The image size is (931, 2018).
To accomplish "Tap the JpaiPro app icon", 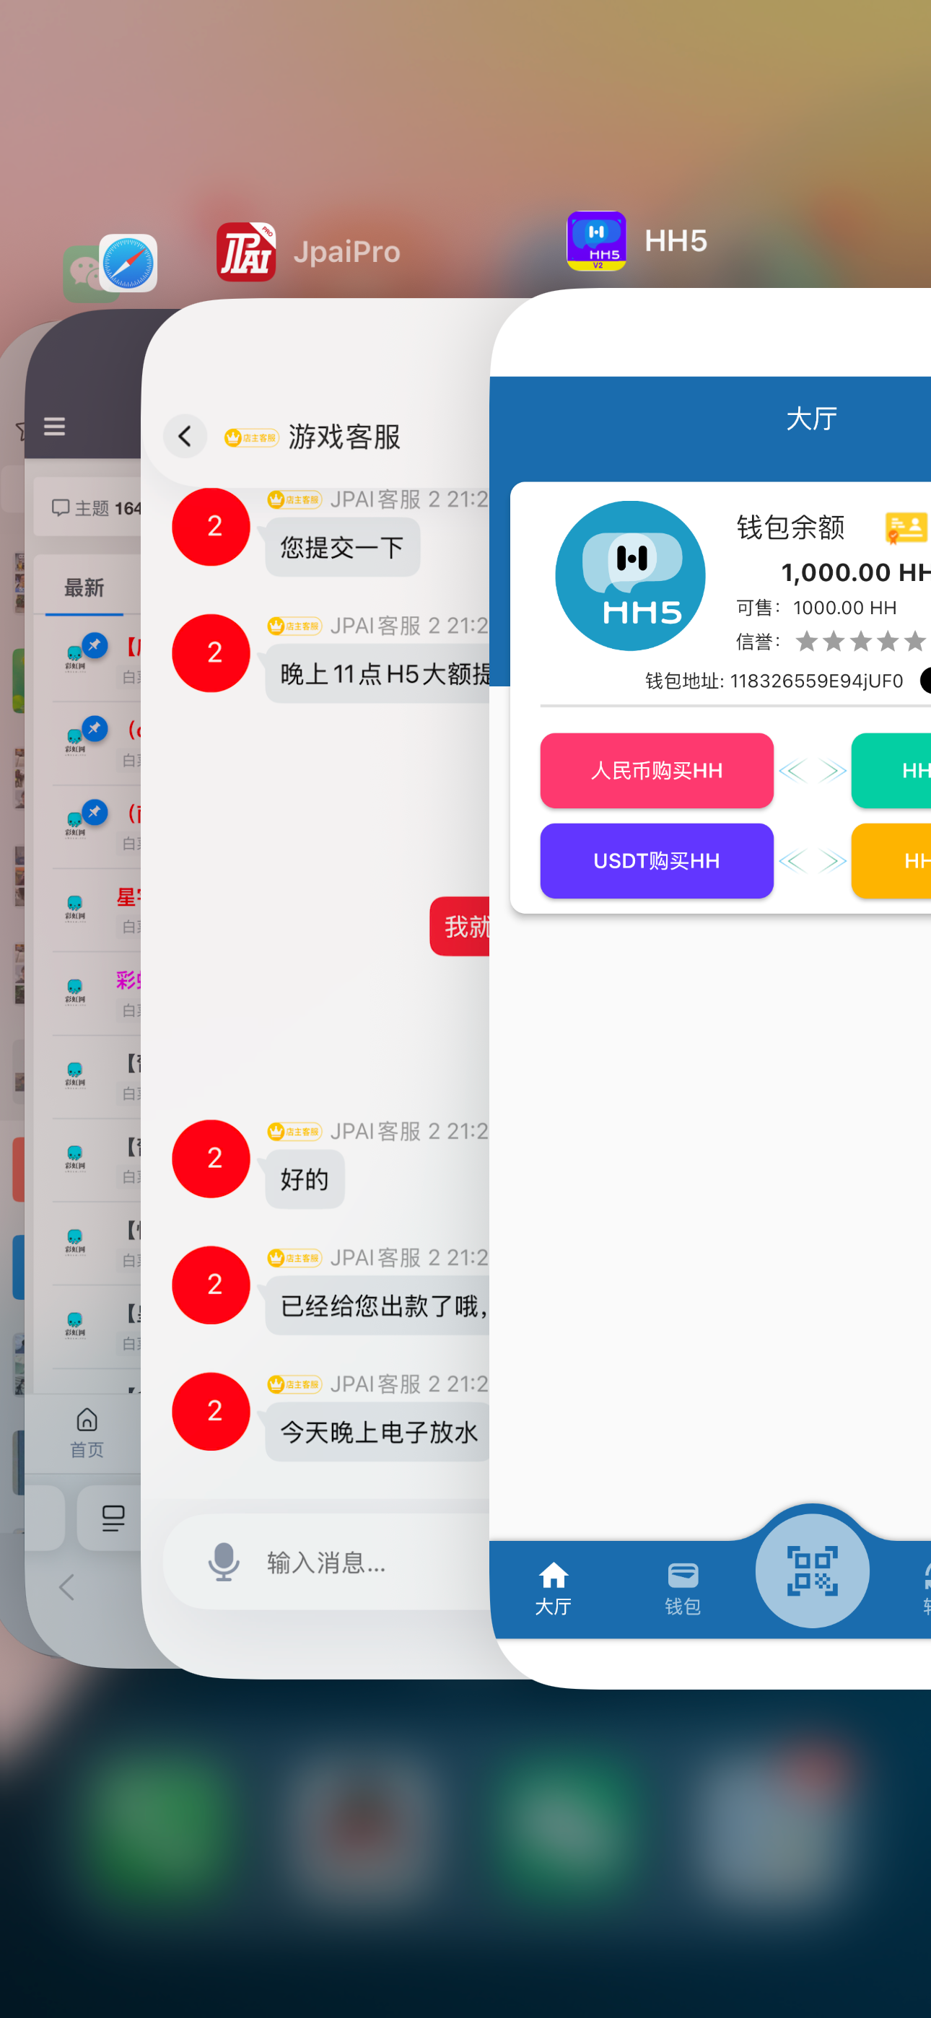I will [245, 251].
